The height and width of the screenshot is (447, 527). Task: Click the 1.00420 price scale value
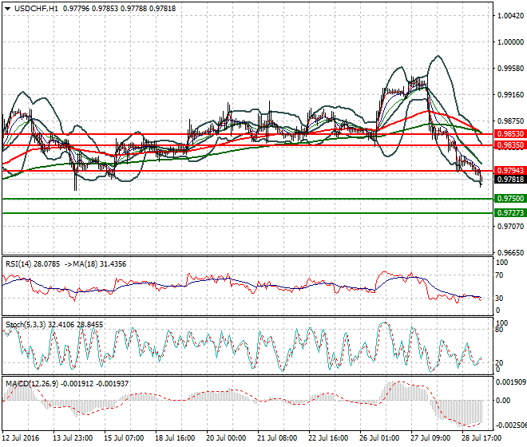click(510, 16)
